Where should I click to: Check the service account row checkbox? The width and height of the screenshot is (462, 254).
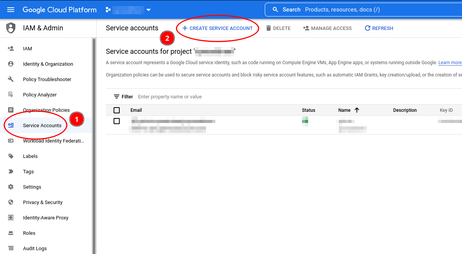[x=117, y=121]
